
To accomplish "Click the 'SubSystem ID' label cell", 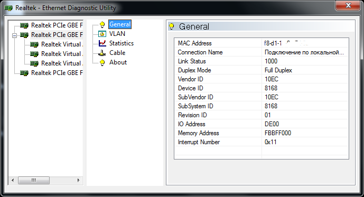I will tap(218, 106).
